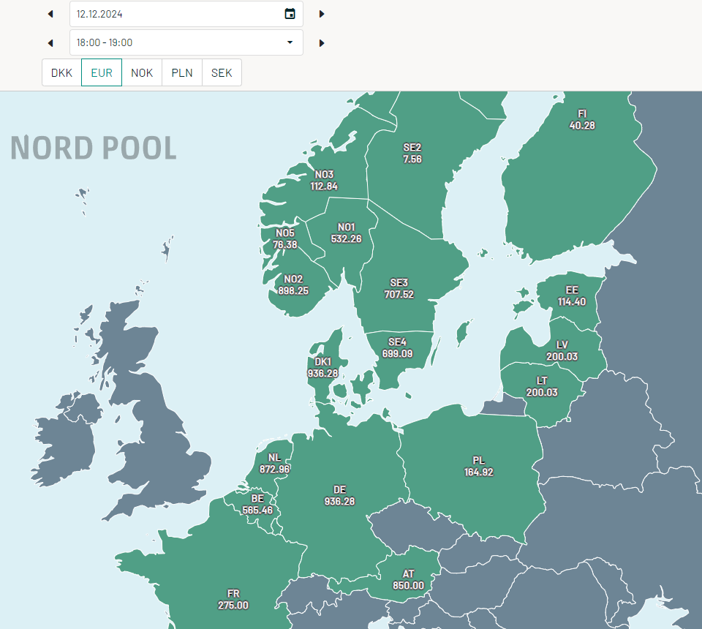This screenshot has width=702, height=629.
Task: Open the calendar picker icon
Action: (x=290, y=14)
